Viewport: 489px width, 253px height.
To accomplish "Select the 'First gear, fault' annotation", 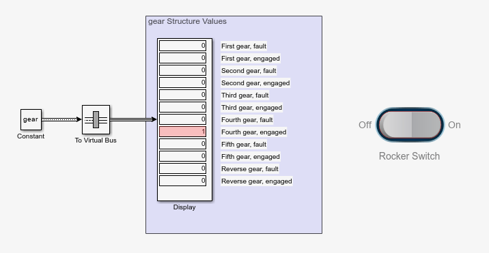I will (244, 46).
